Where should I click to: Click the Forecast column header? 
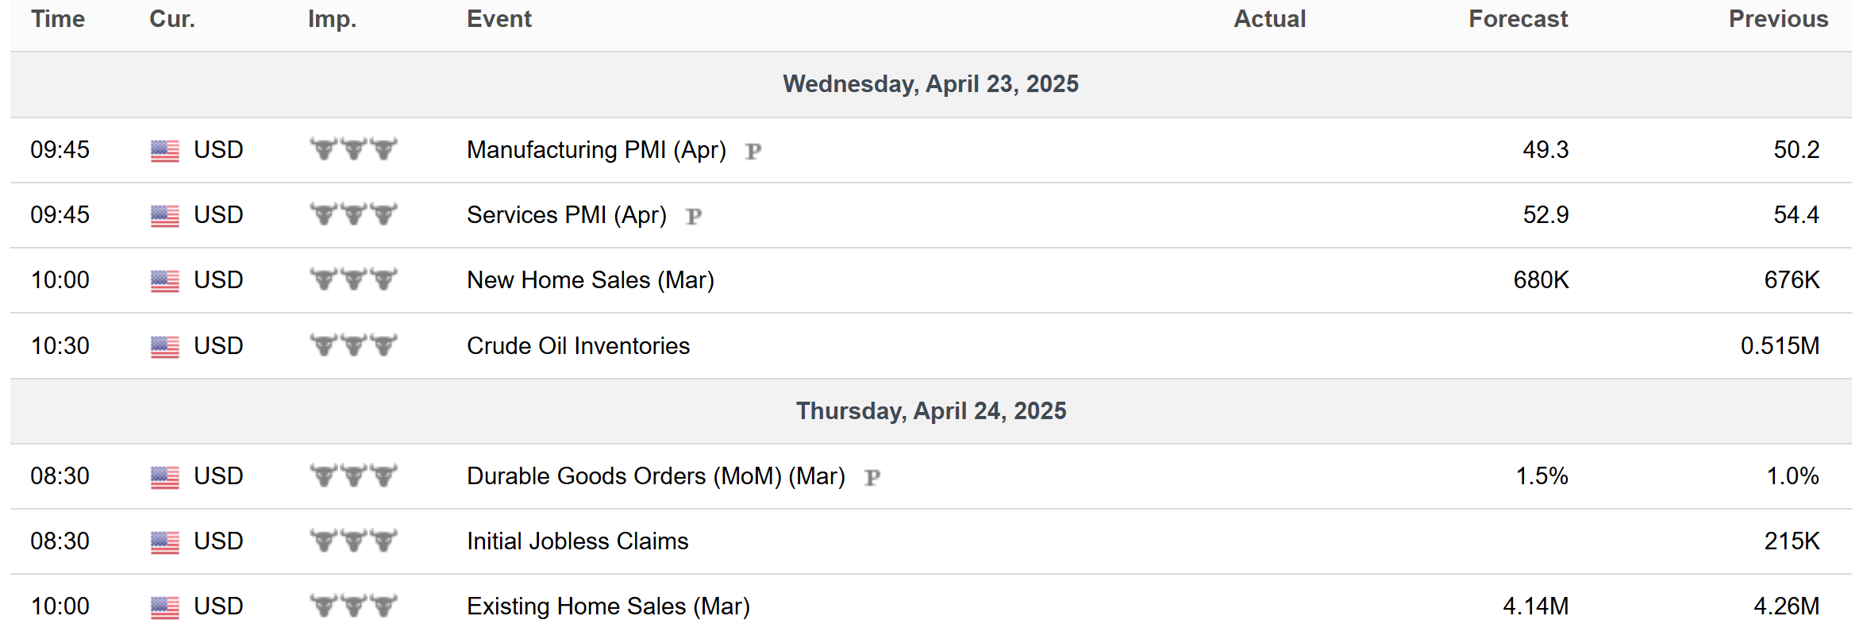tap(1518, 19)
